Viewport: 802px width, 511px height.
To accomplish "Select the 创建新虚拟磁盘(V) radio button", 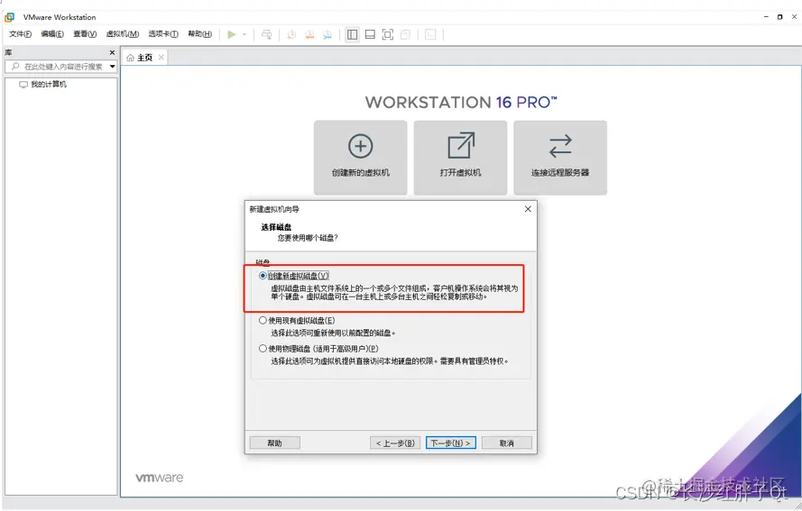I will (x=263, y=276).
